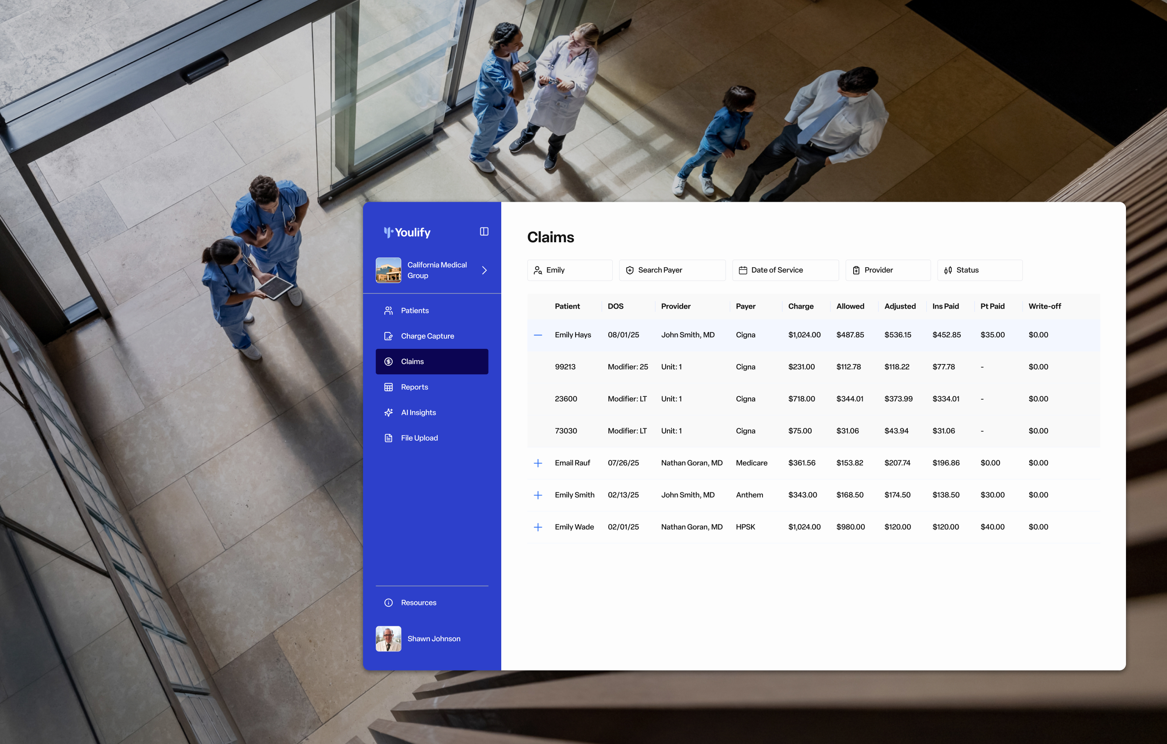Open AI Insights page
1167x744 pixels.
coord(432,412)
